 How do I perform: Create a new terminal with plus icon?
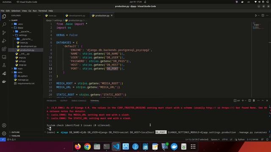pos(243,100)
